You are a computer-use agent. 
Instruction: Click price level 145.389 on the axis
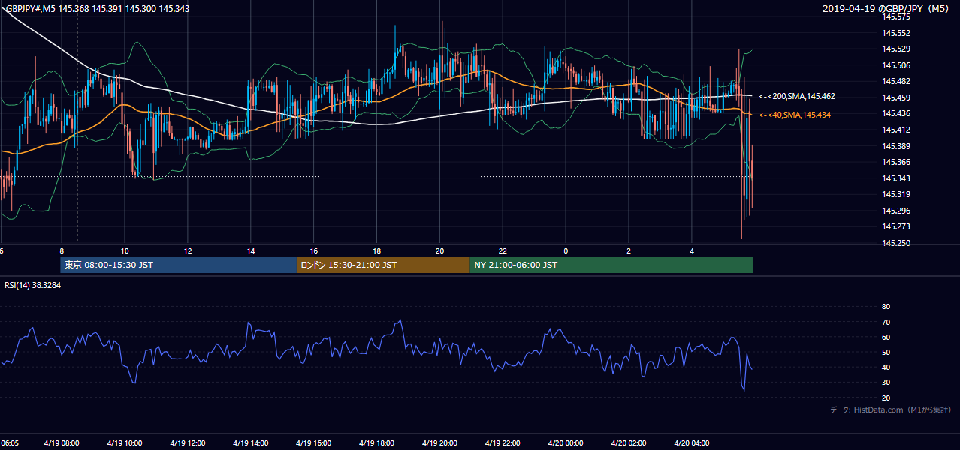point(895,146)
